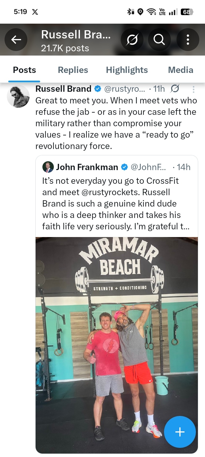The width and height of the screenshot is (205, 457).
Task: Tap the Grok icon on Russell Brand's post
Action: click(x=175, y=89)
